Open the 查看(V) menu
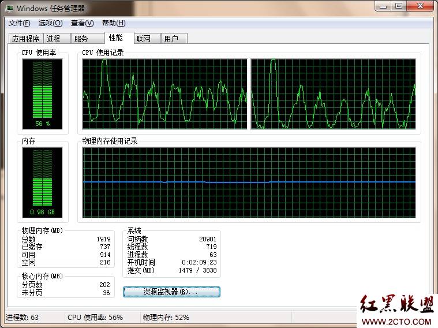The height and width of the screenshot is (328, 438). 82,23
